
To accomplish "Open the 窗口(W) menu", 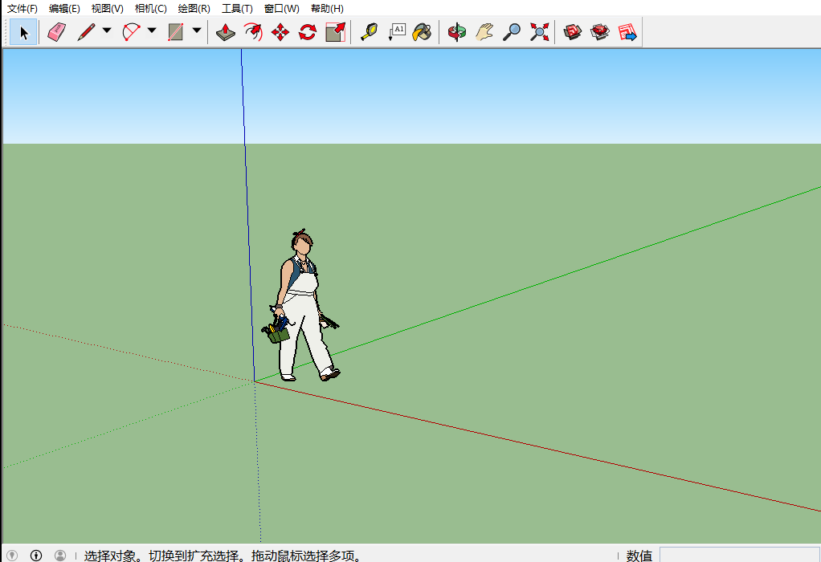I will [281, 8].
